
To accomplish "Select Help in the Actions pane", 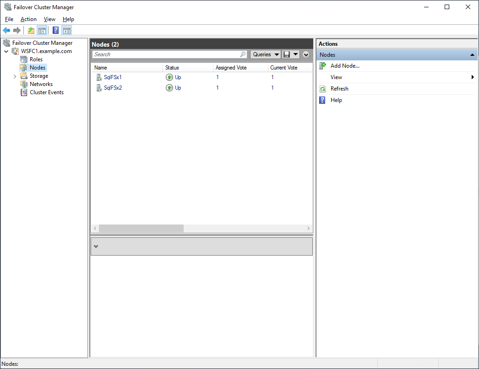I will point(336,100).
